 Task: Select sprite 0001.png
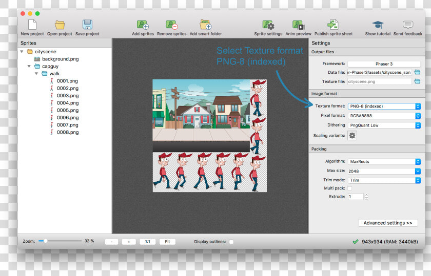click(67, 81)
